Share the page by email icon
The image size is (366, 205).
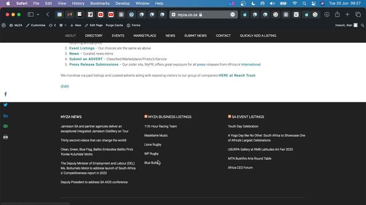pos(6,126)
